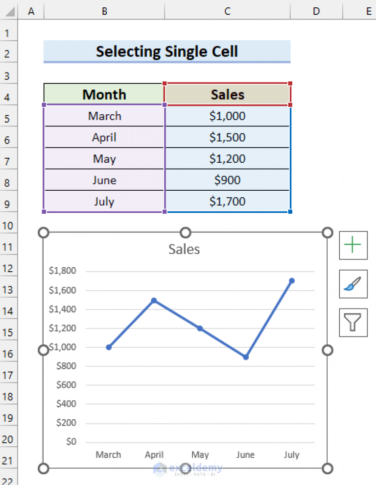Select the 'April' table cell
376x485 pixels.
point(104,137)
